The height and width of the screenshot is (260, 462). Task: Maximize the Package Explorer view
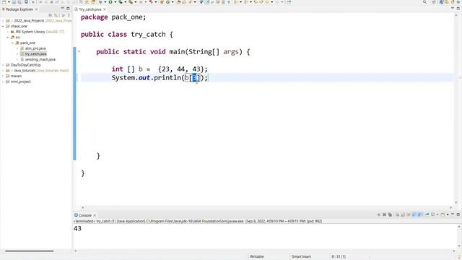point(68,9)
